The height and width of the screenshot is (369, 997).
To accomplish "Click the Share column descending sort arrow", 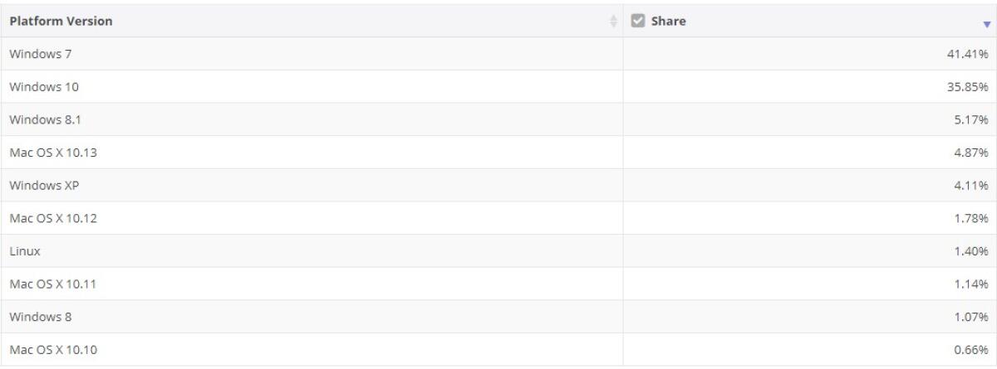I will (x=986, y=25).
